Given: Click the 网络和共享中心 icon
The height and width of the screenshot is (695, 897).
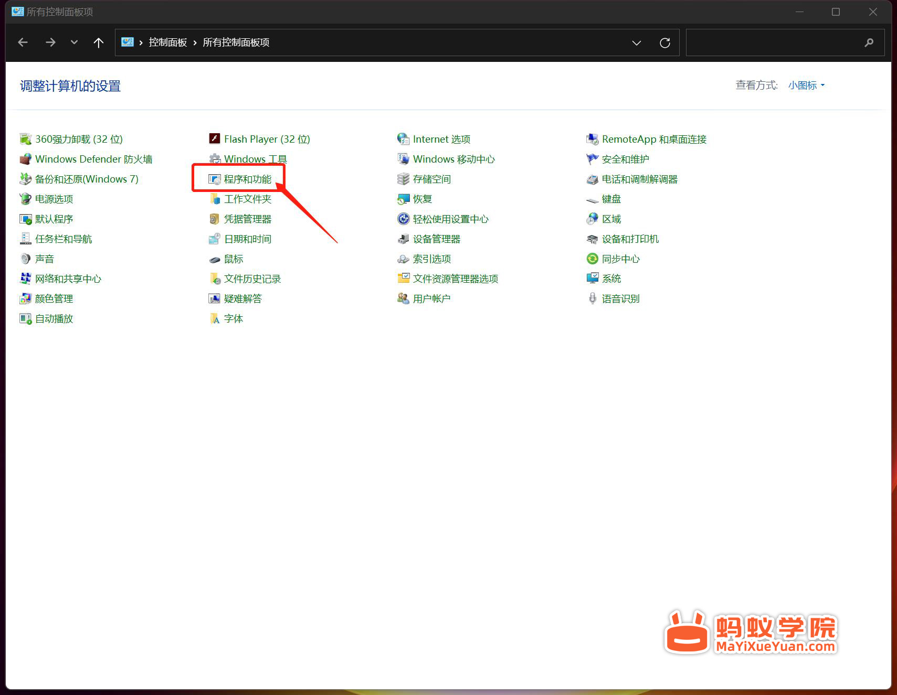Looking at the screenshot, I should (x=25, y=279).
